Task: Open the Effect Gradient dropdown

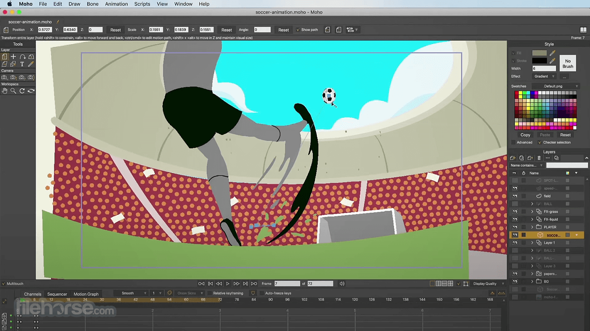Action: coord(544,76)
